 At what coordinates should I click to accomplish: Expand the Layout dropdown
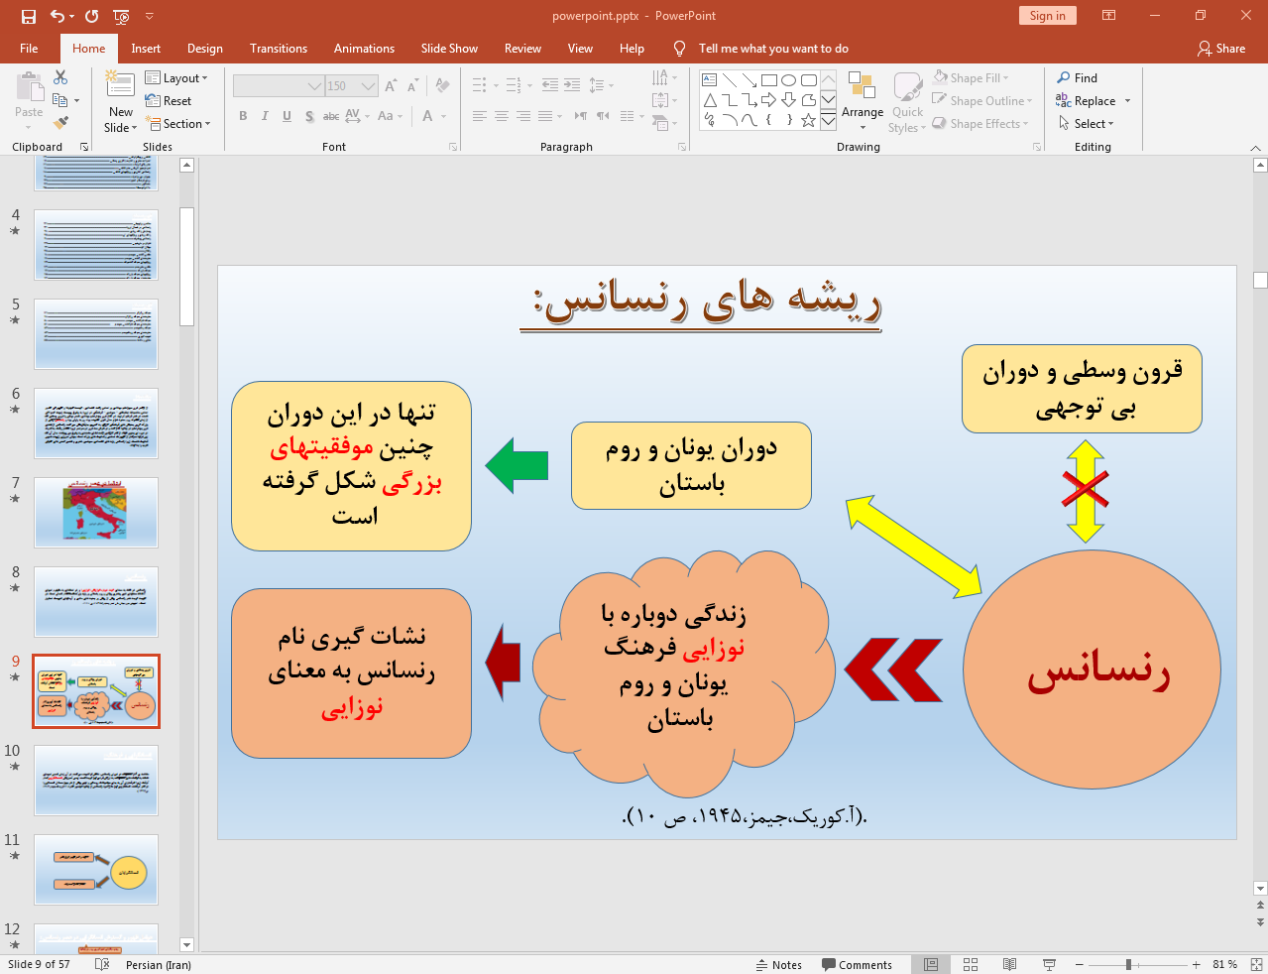[x=176, y=77]
